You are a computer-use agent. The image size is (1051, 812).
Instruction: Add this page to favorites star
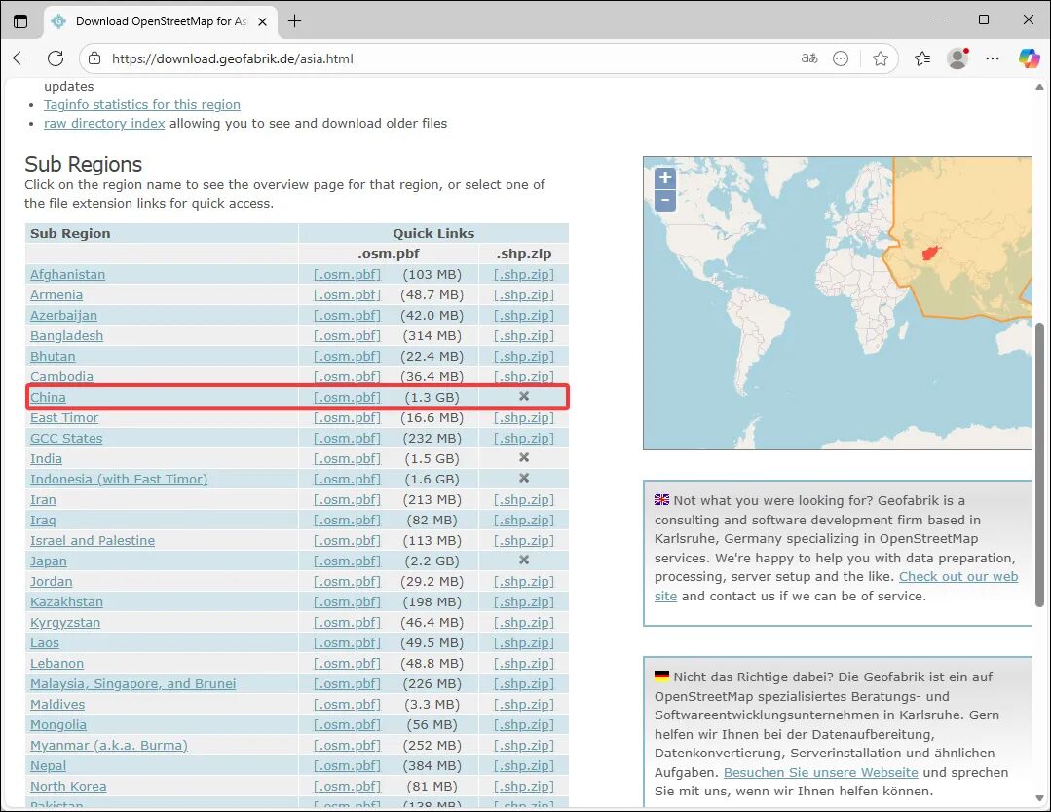click(881, 58)
